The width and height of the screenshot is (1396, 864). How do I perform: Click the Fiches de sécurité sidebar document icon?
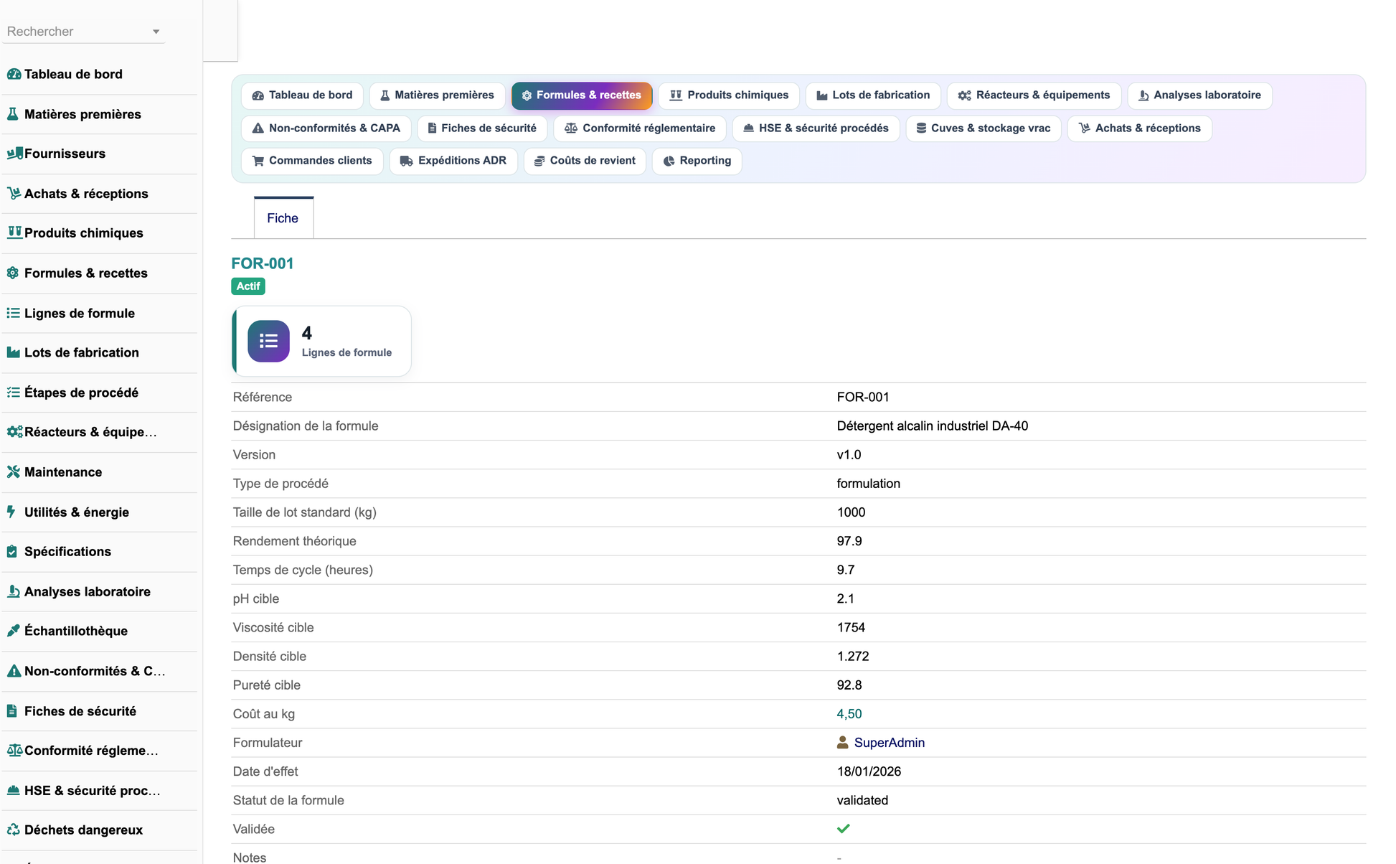pyautogui.click(x=12, y=710)
